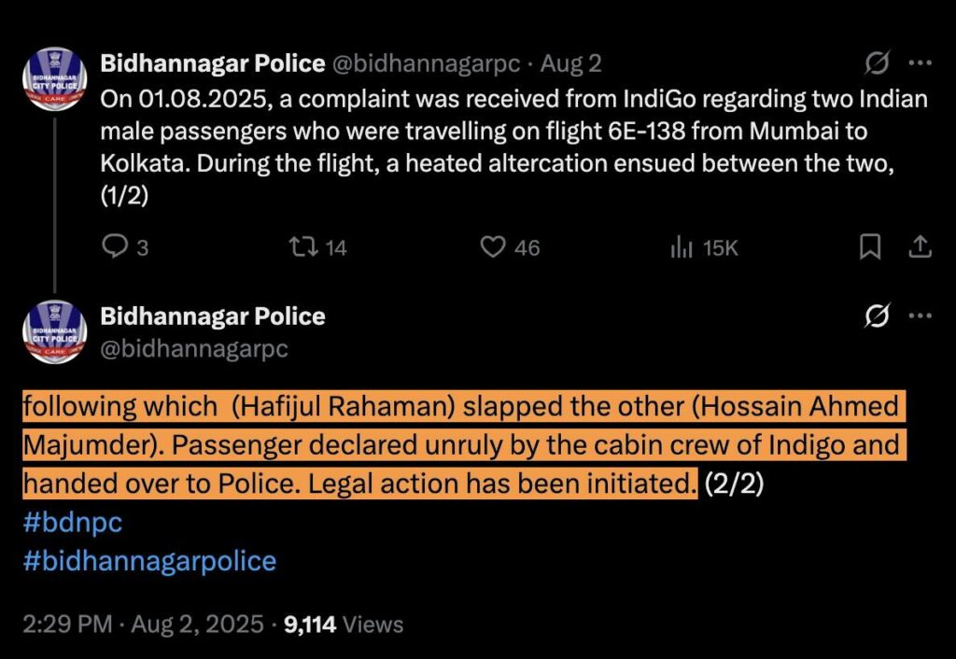Open replies on the first tweet
956x659 pixels.
point(125,247)
